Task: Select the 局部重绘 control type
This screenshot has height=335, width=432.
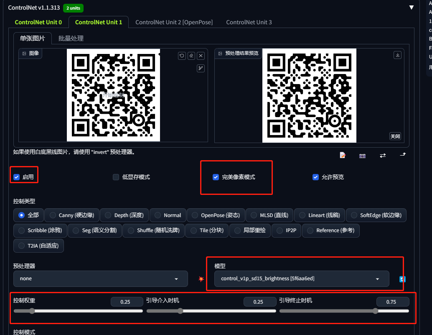Action: click(250, 230)
